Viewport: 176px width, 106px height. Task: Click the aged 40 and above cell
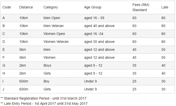click(x=99, y=26)
